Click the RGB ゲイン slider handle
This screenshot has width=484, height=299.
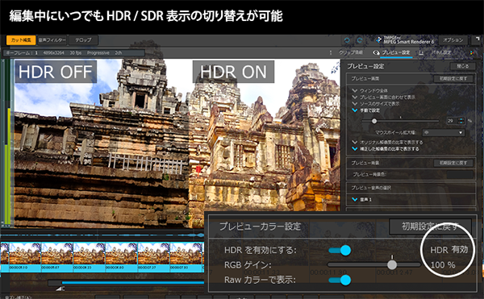[392, 265]
